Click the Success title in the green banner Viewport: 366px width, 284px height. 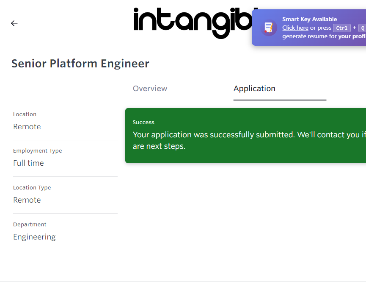(143, 123)
